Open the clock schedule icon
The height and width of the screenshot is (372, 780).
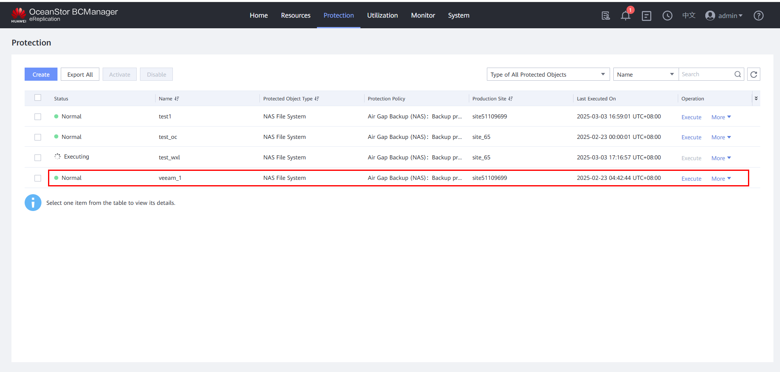(x=668, y=16)
